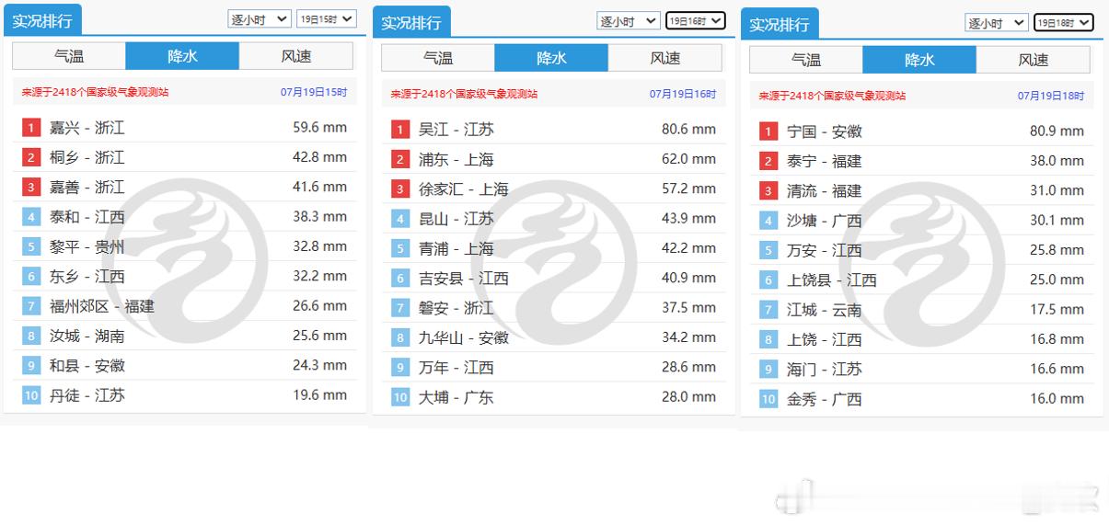Image resolution: width=1109 pixels, height=525 pixels.
Task: Select the 泰宁 - 福建 station name
Action: tap(824, 161)
